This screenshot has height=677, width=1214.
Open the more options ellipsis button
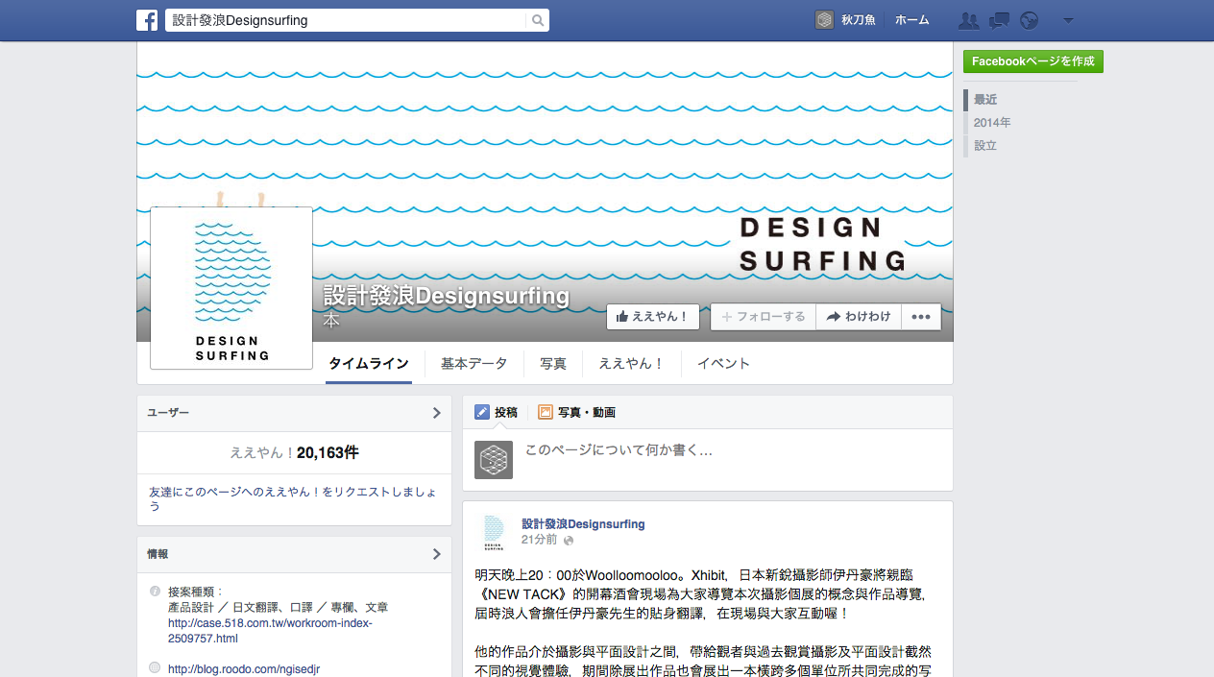point(921,317)
